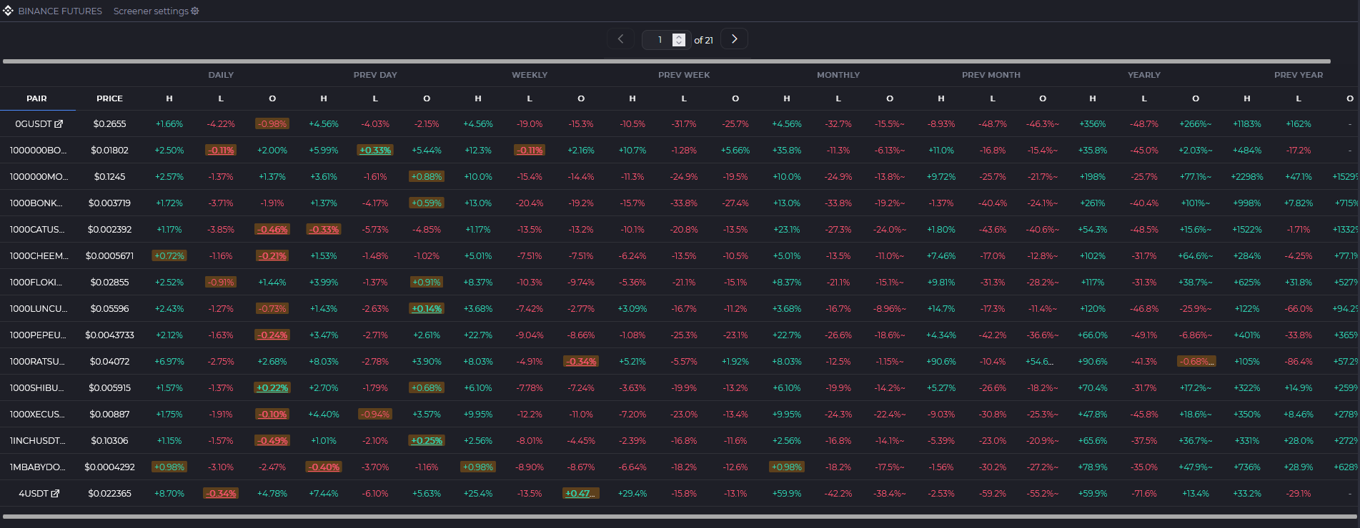Sort by the L column under MONTHLY

[838, 98]
